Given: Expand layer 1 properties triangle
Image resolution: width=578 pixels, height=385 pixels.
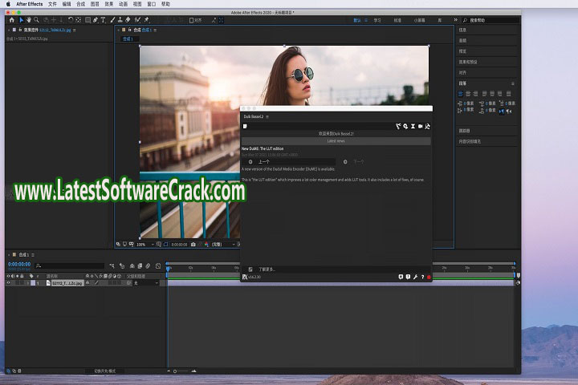Looking at the screenshot, I should pyautogui.click(x=27, y=283).
